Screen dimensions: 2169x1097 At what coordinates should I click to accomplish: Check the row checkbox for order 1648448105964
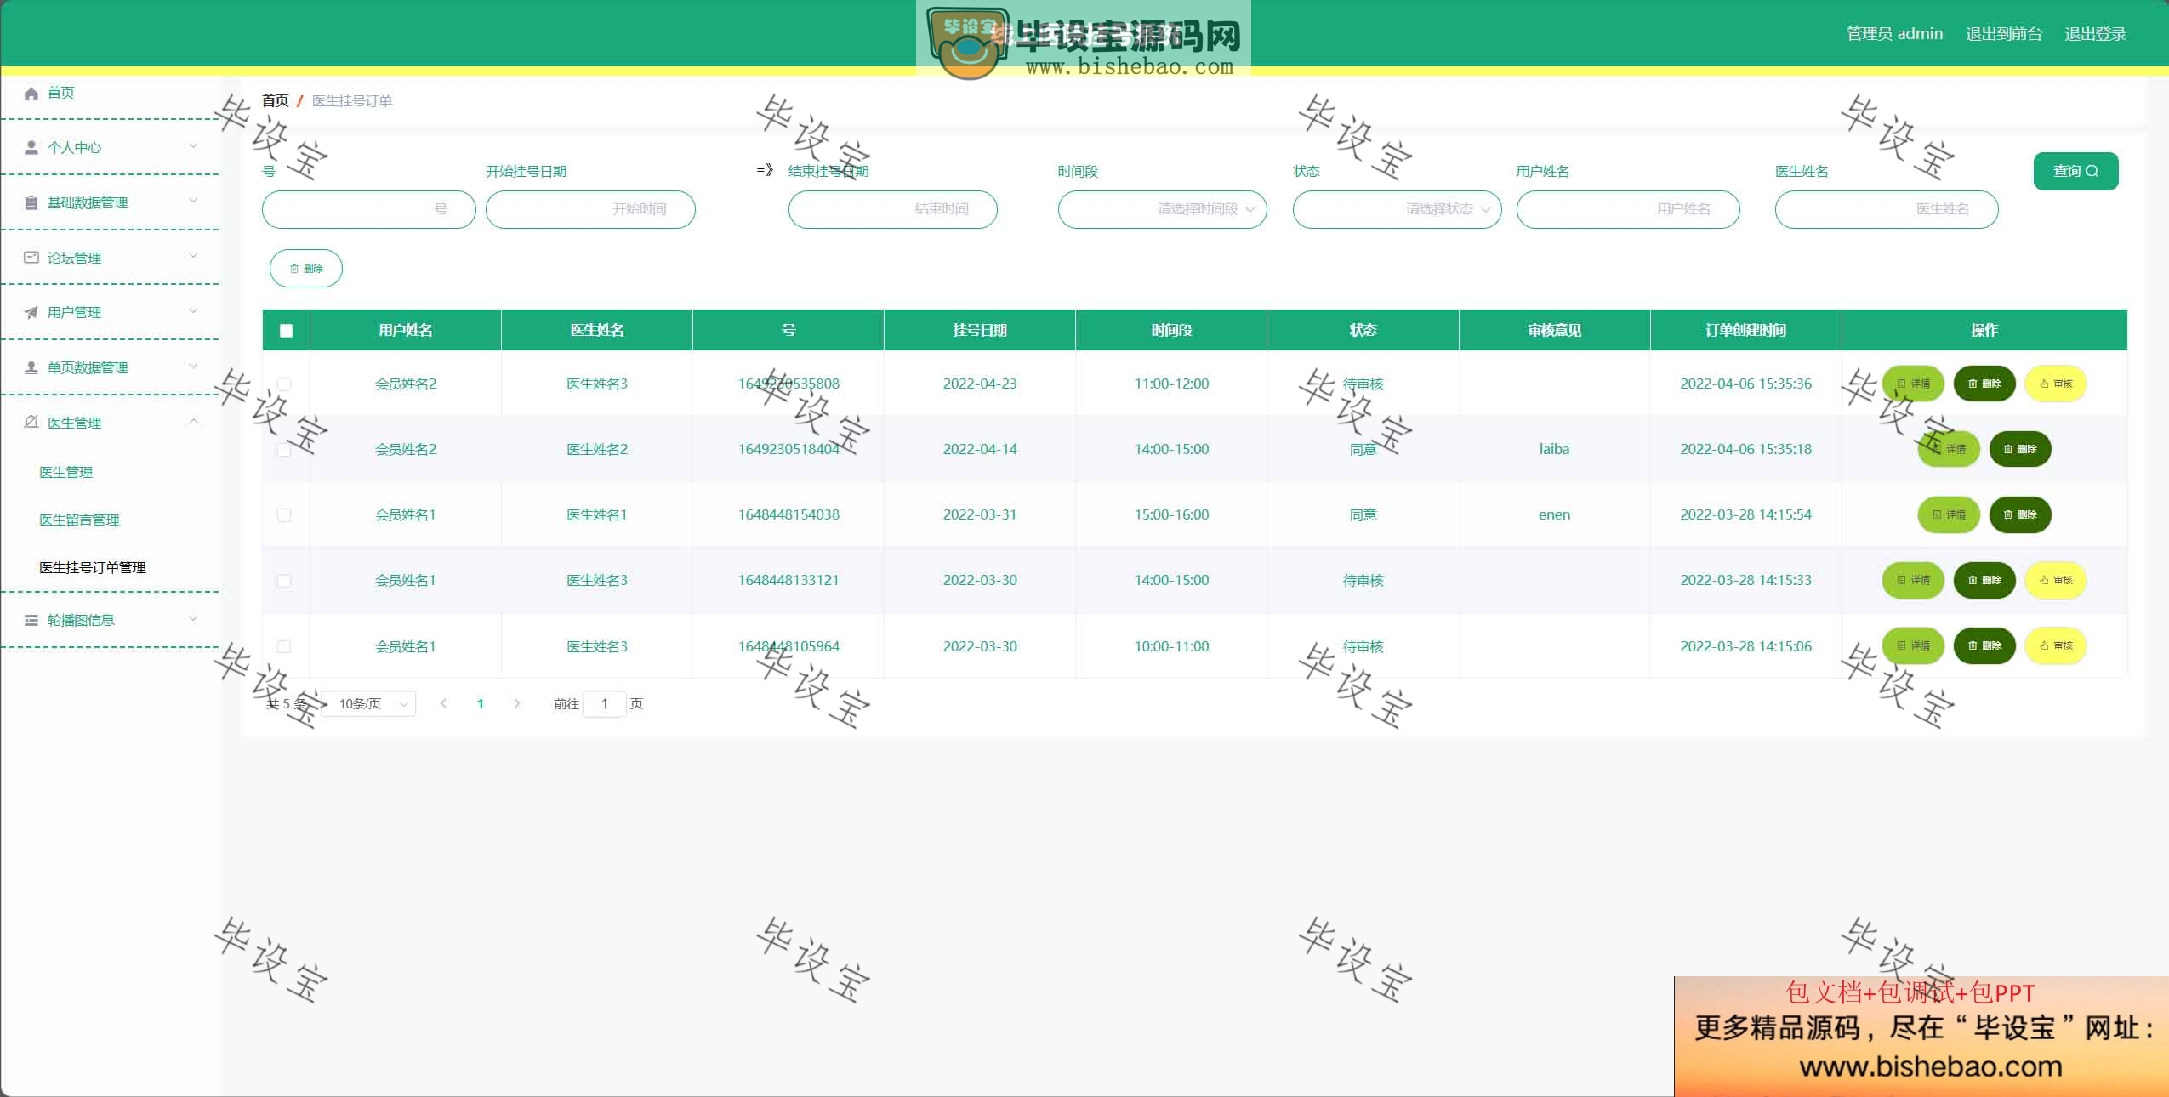pyautogui.click(x=284, y=646)
